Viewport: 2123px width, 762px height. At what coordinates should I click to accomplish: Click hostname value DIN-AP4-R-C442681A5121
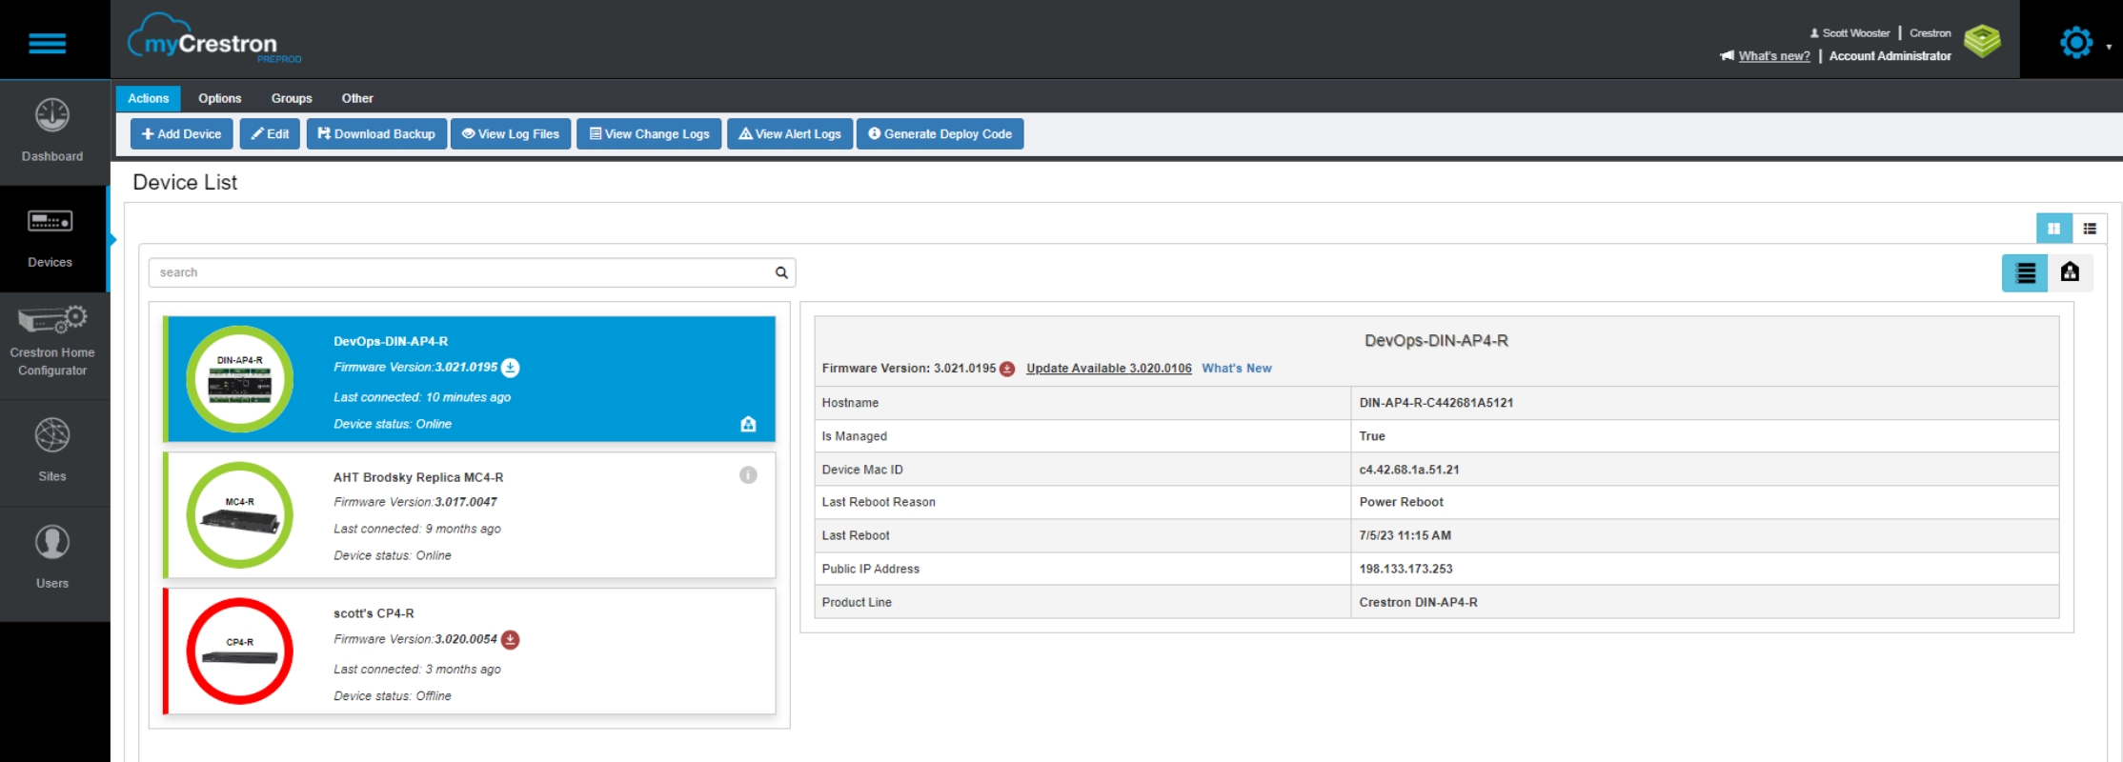(1436, 403)
